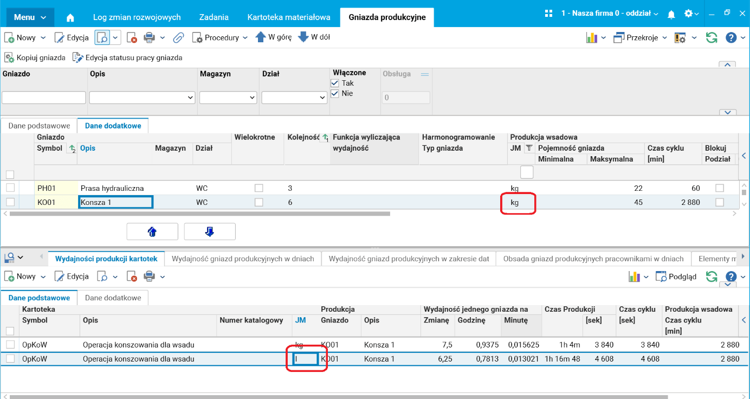Open the company and branch selector dropdown
Image resolution: width=750 pixels, height=399 pixels.
coord(610,14)
